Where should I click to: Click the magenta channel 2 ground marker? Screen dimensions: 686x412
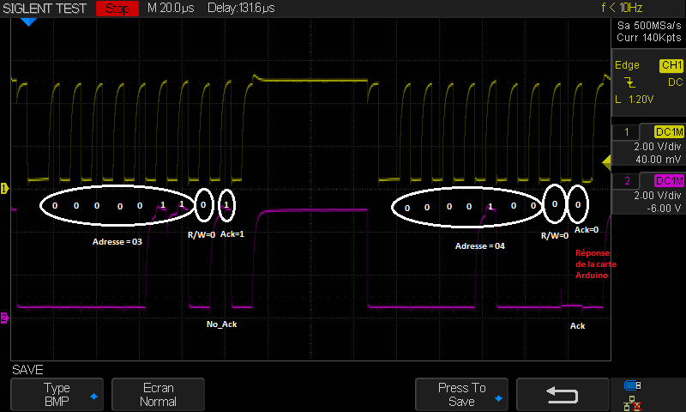(4, 318)
